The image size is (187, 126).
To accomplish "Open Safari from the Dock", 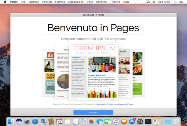I will pyautogui.click(x=35, y=122).
